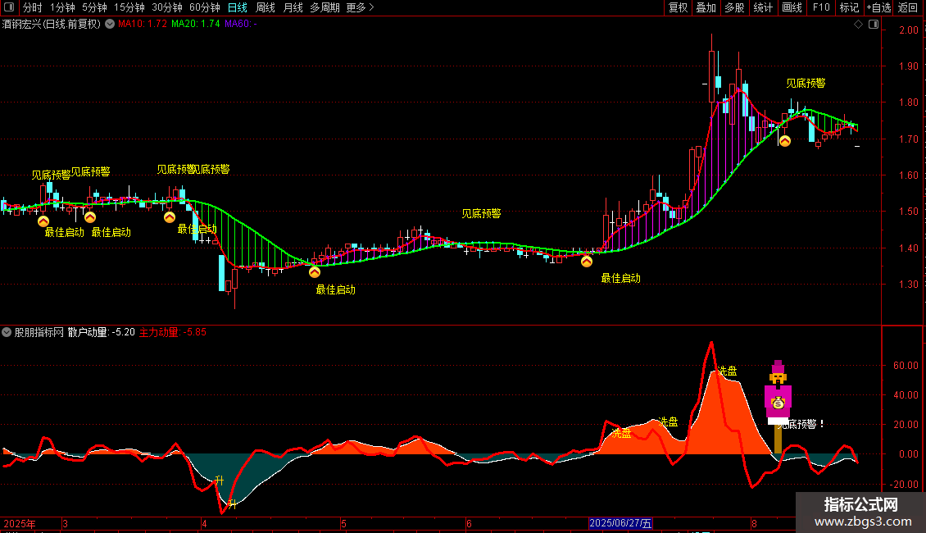Click the second yellow 最佳启动 marker in February
This screenshot has height=533, width=926.
point(90,217)
